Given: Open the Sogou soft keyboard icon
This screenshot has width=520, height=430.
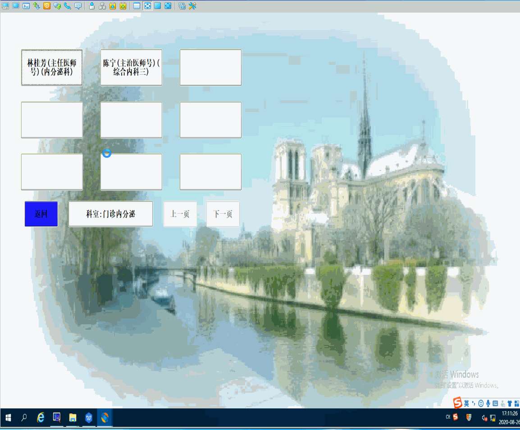Looking at the screenshot, I should pos(496,403).
